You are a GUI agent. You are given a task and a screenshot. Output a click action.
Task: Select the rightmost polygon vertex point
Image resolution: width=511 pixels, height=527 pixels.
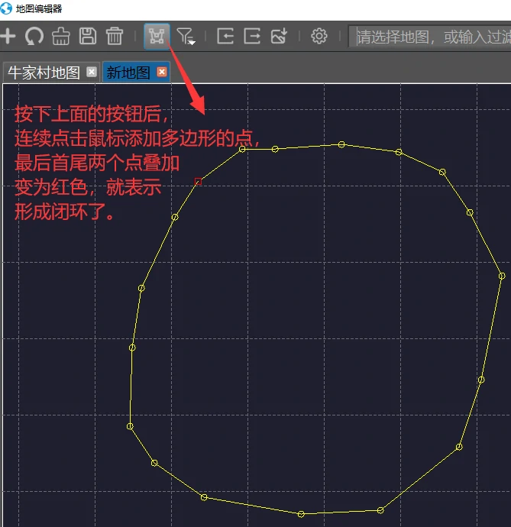(502, 276)
